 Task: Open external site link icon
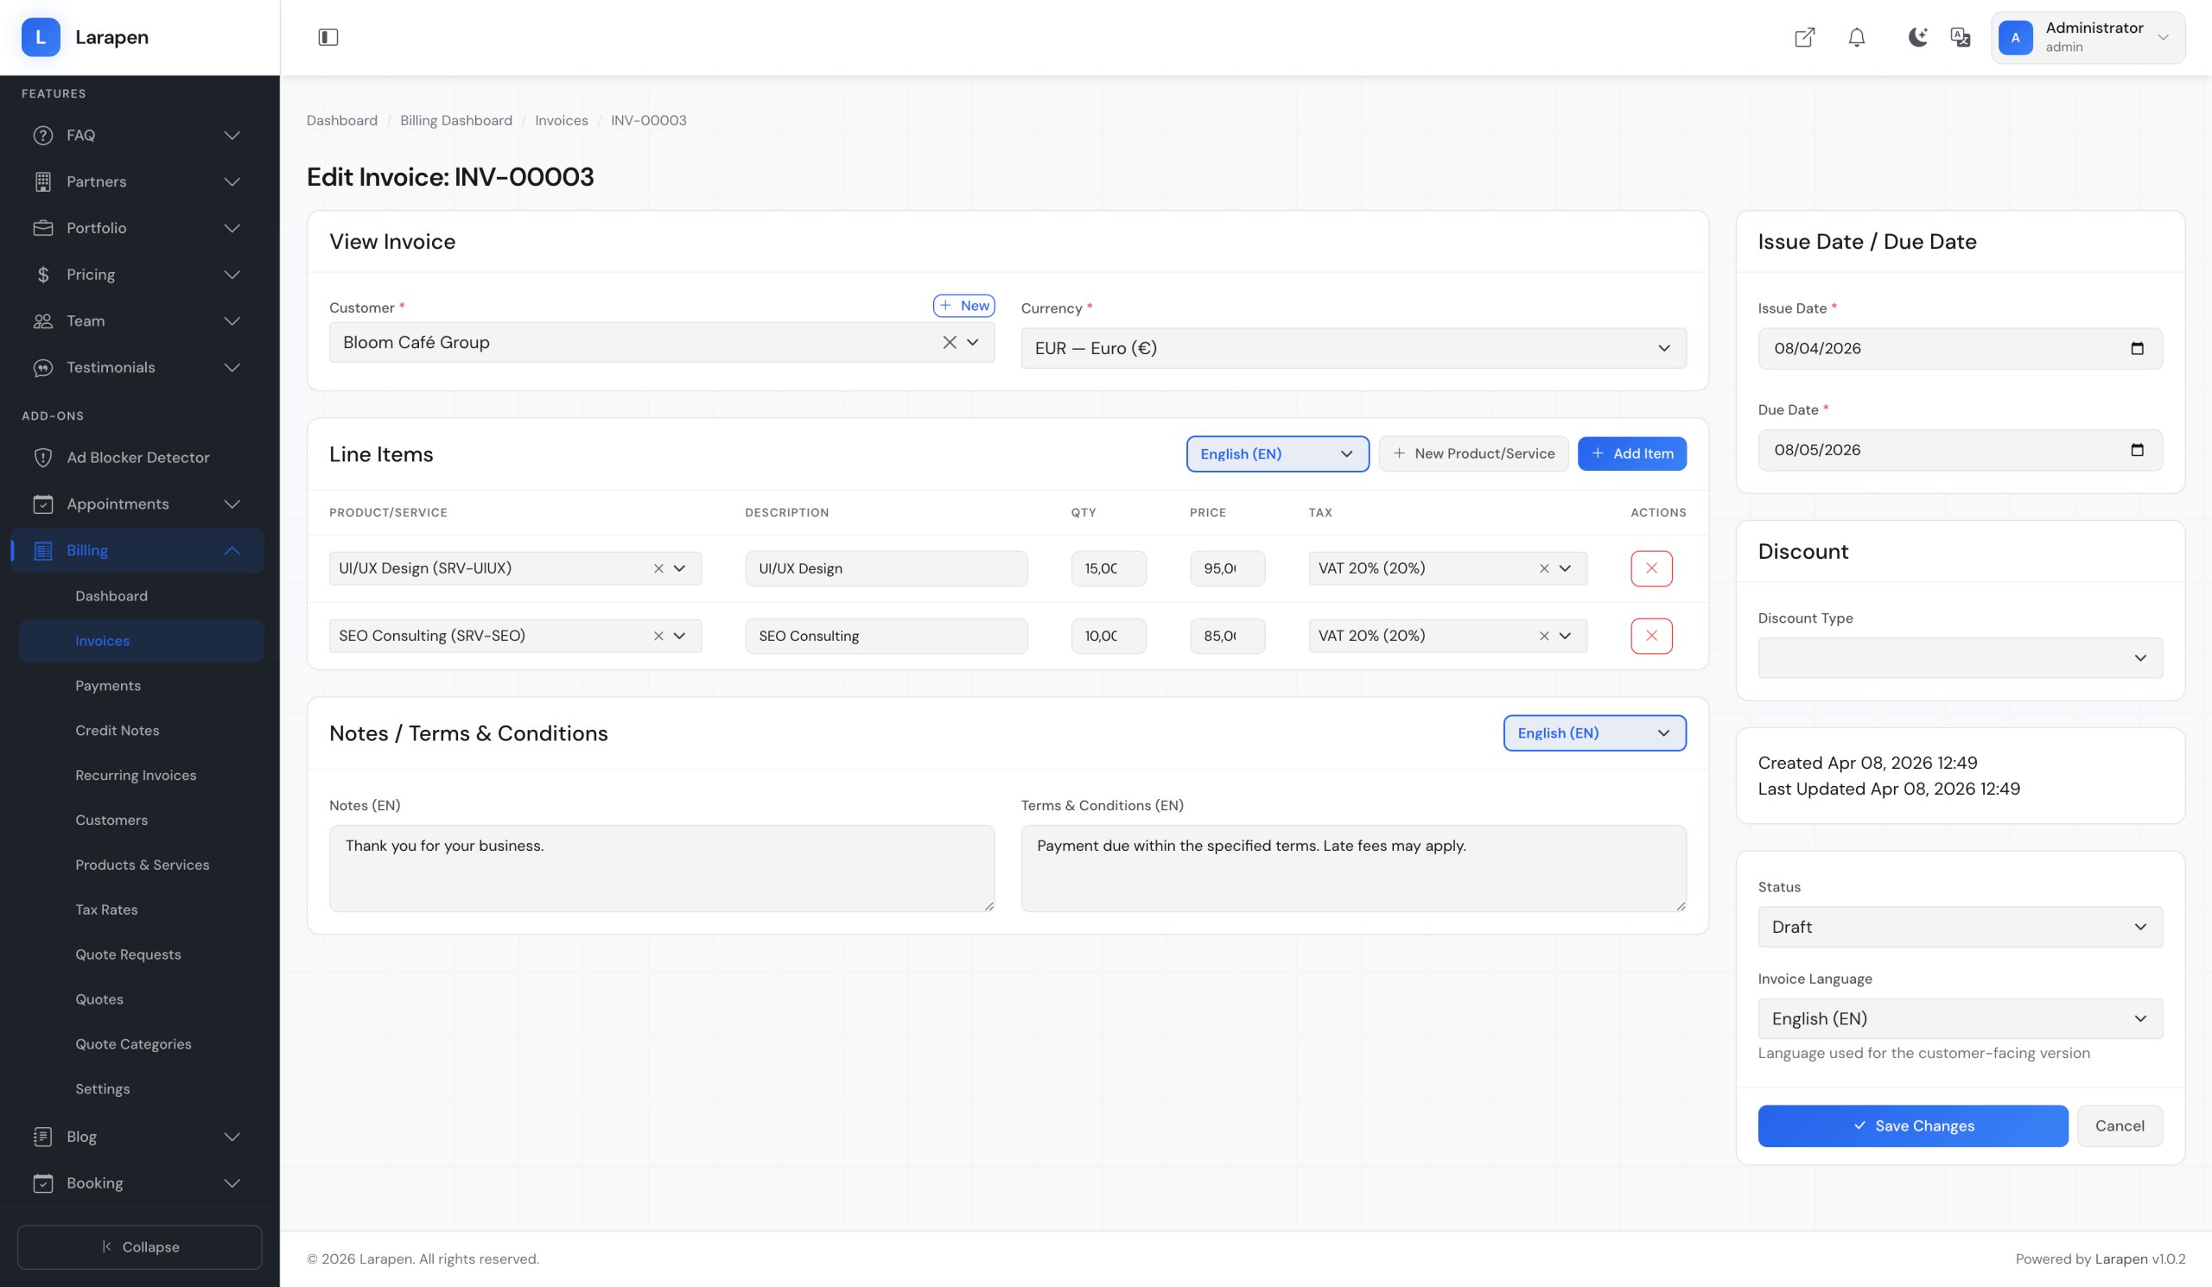point(1804,37)
